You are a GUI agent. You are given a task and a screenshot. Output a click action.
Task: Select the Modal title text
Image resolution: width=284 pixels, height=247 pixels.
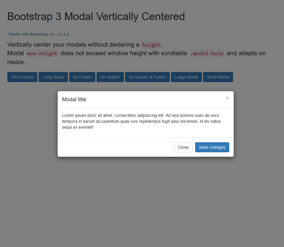click(74, 99)
